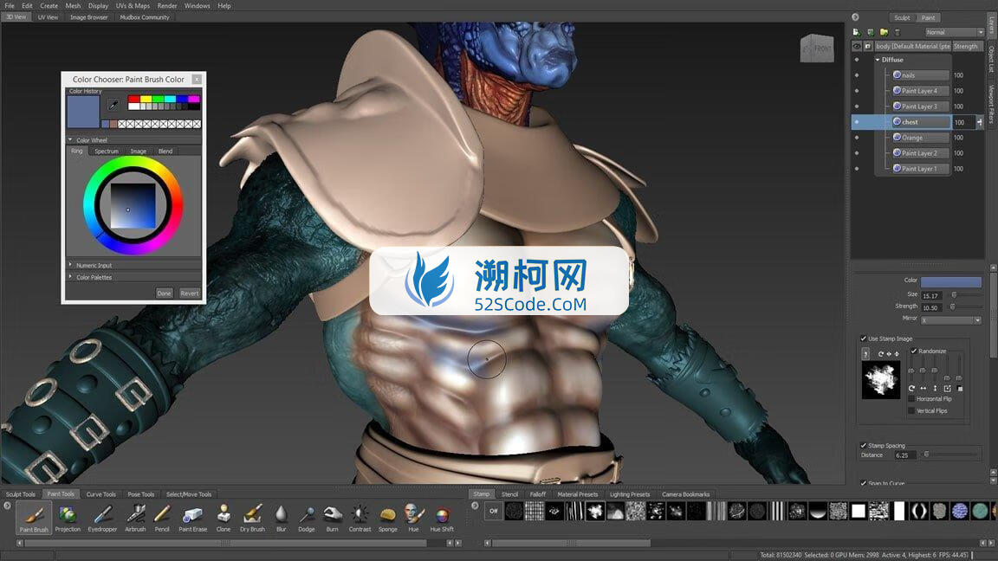
Task: Open the Mirror X dropdown
Action: 951,320
